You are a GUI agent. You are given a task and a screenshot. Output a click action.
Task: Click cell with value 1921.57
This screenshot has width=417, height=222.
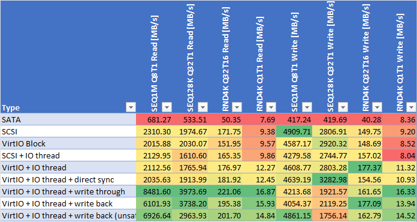tap(330, 191)
